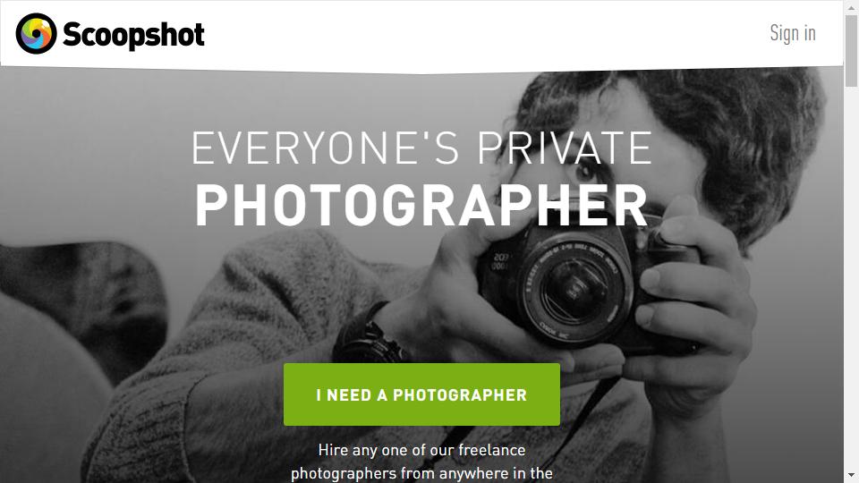This screenshot has height=483, width=859.
Task: Click the 'Hire any one of our freelance' text
Action: [421, 450]
